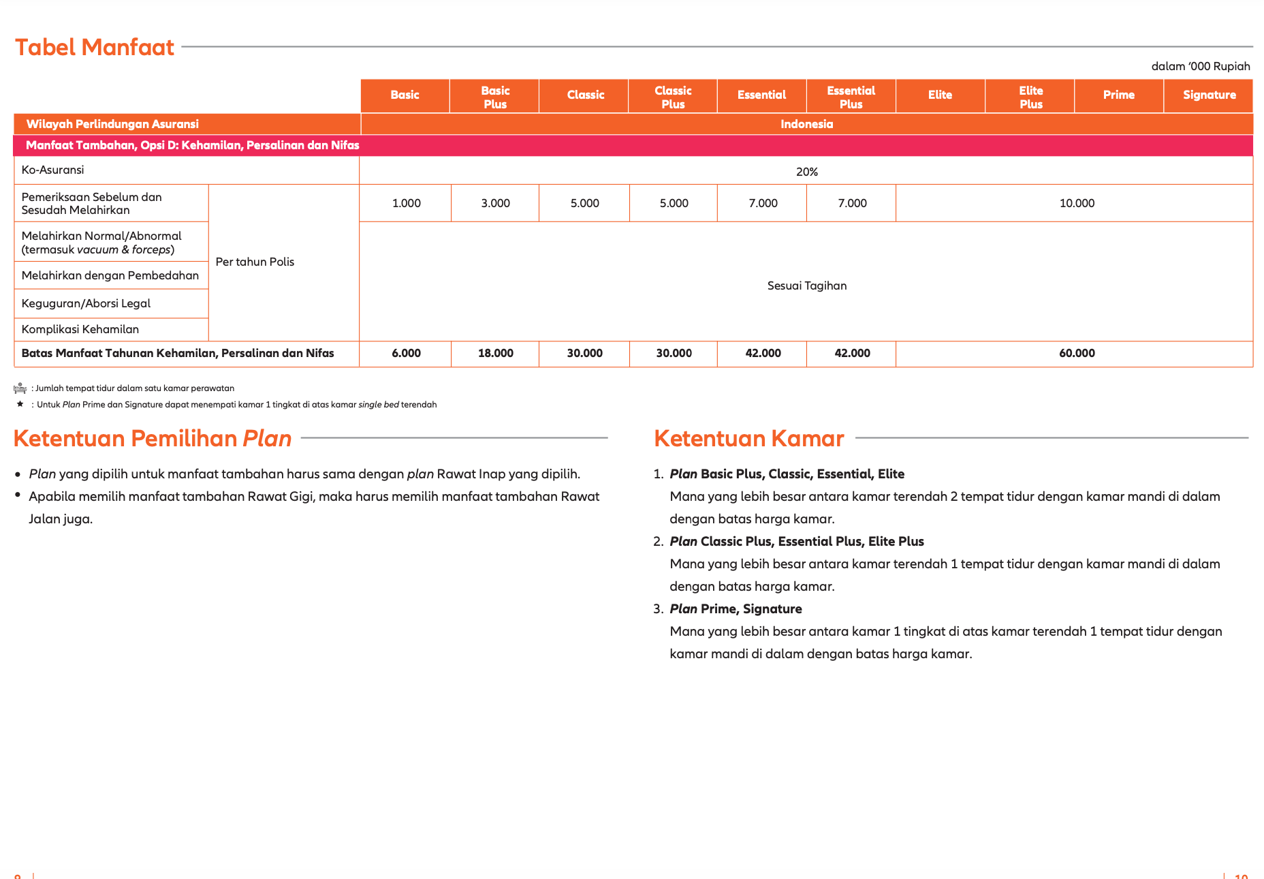Click the Komplikasi Kehamilan row label

[x=80, y=329]
